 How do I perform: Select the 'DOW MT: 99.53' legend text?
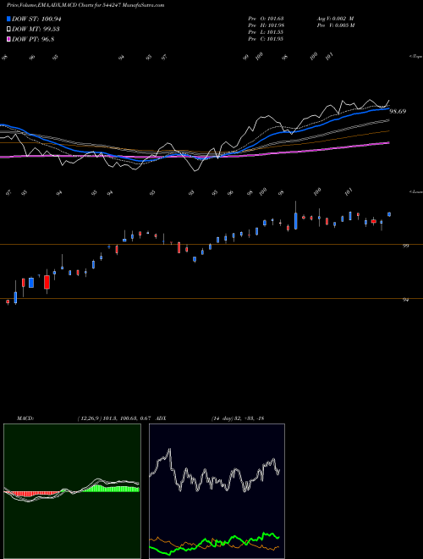click(36, 30)
